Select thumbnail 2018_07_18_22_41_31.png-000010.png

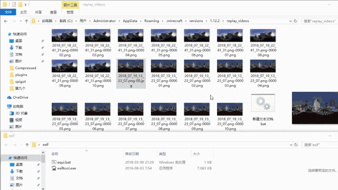[x=98, y=66]
